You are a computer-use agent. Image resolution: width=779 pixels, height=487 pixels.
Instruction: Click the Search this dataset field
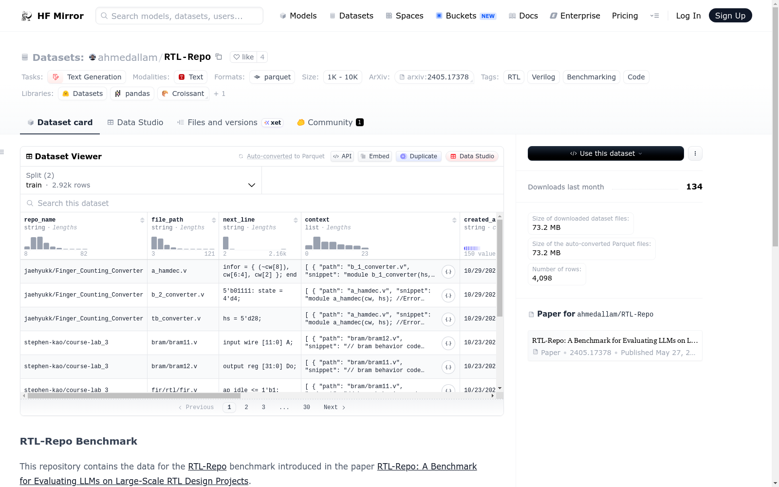click(262, 203)
